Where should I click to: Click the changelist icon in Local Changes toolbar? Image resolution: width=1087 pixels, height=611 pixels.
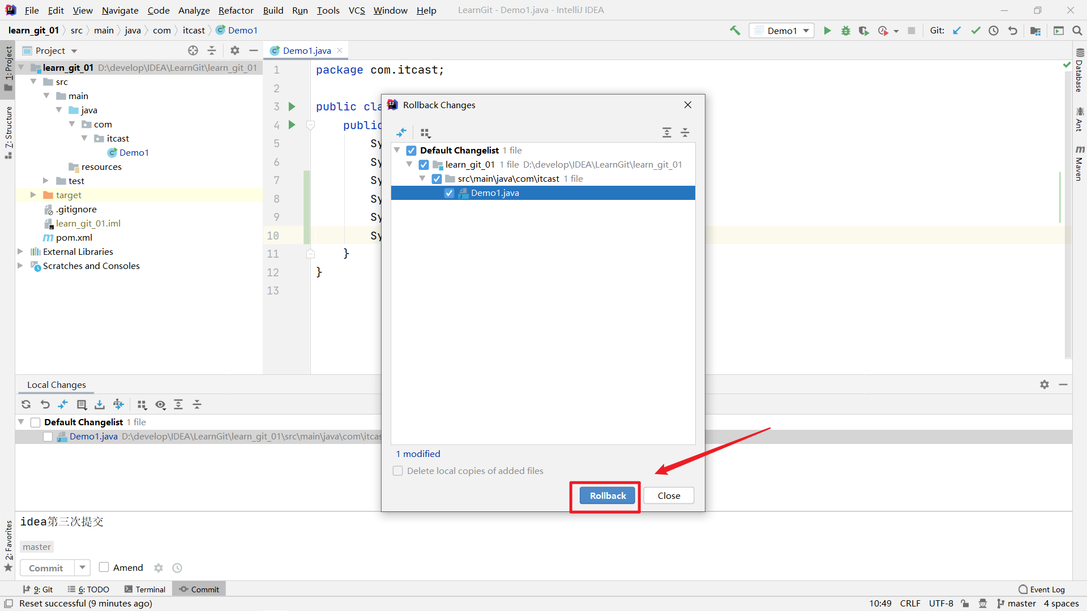pos(82,404)
